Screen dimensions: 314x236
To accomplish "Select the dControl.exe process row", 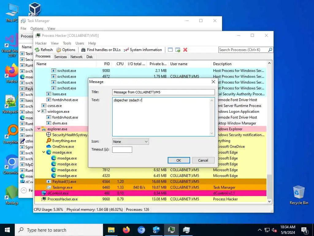I will click(150, 193).
